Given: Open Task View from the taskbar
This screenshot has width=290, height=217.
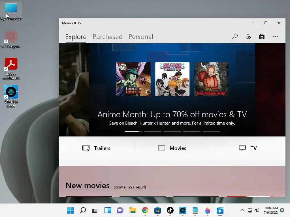Looking at the screenshot, I should click(x=95, y=210).
